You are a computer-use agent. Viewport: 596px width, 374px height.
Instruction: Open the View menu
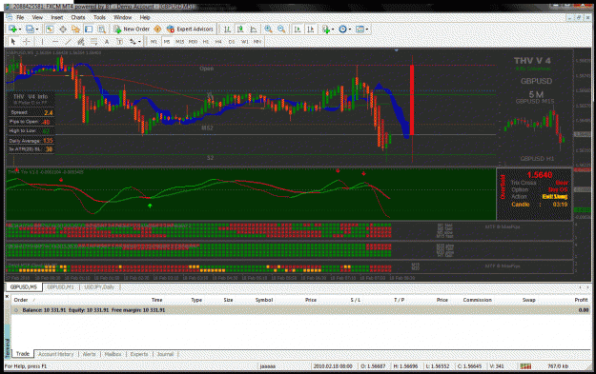pos(37,17)
